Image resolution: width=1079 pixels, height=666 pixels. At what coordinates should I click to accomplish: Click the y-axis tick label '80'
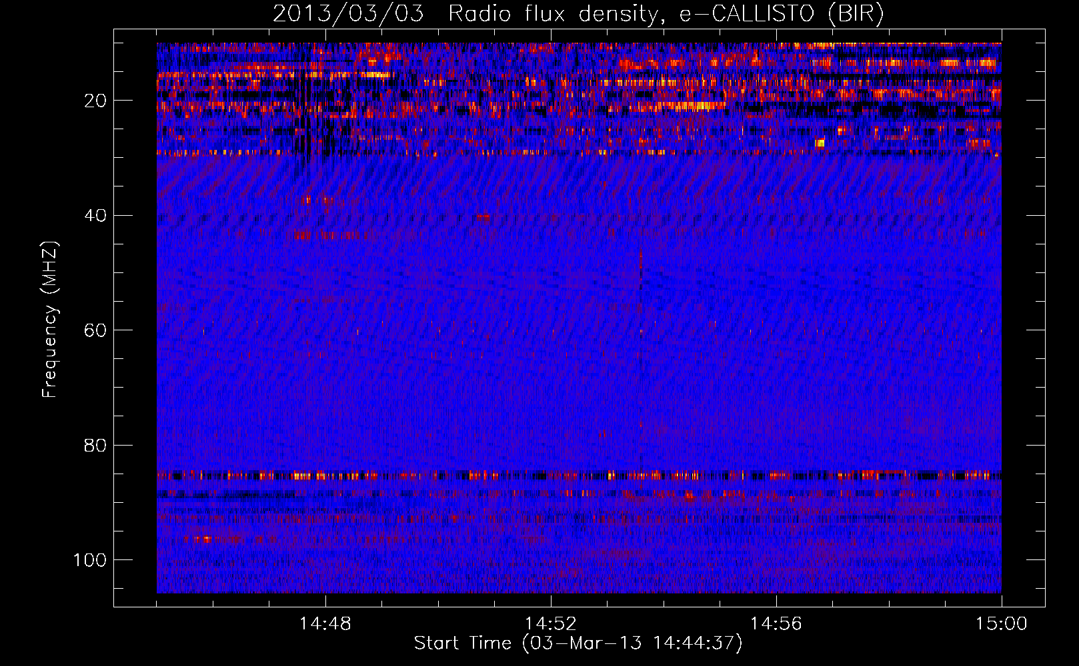[x=95, y=445]
